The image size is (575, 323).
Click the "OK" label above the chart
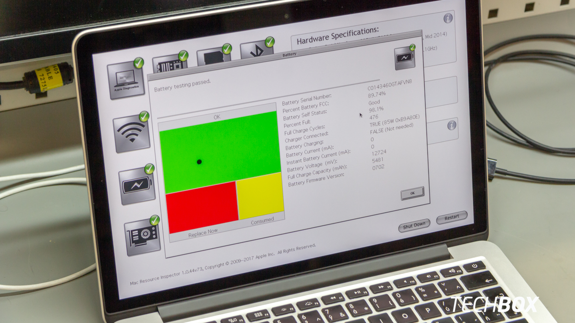217,117
